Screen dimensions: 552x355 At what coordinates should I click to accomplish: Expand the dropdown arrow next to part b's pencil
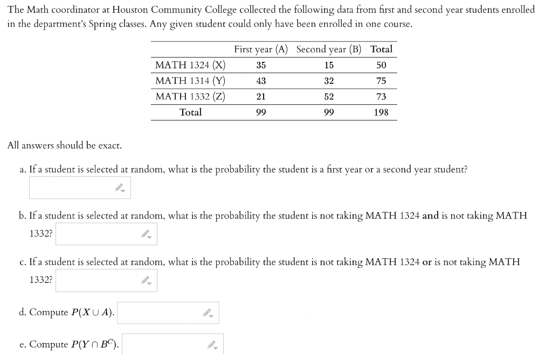point(149,237)
